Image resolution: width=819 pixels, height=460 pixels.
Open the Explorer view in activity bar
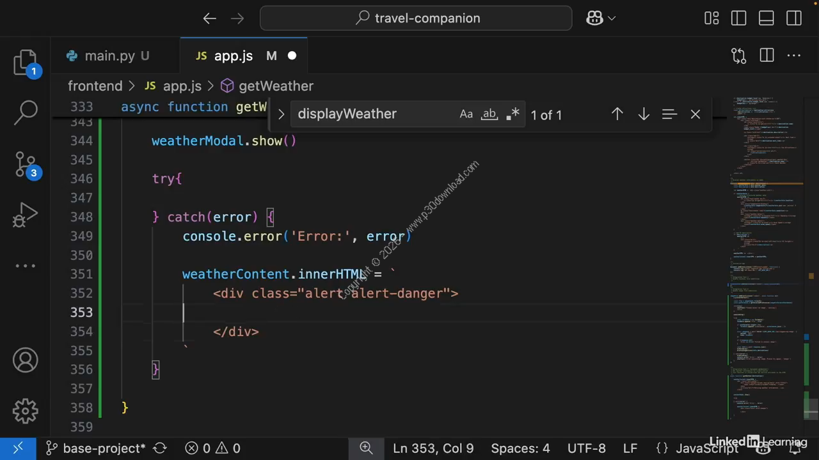(26, 63)
